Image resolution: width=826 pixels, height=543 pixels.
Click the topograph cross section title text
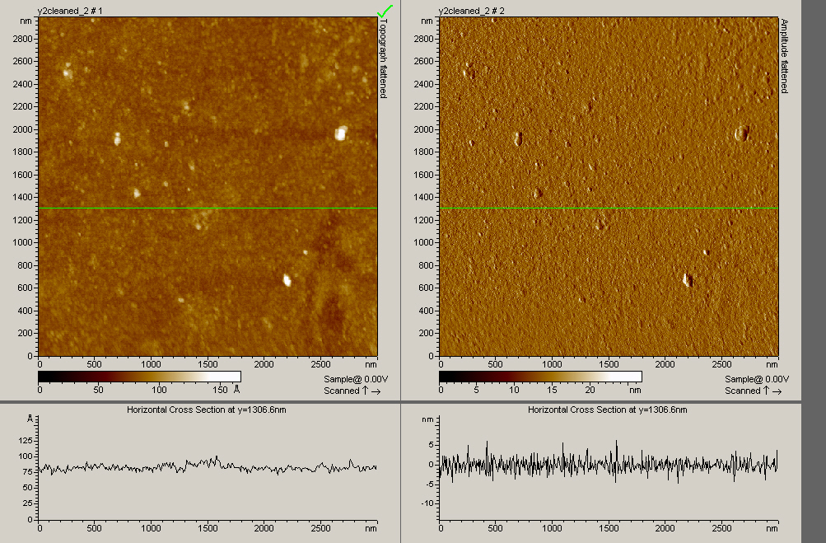tap(206, 410)
